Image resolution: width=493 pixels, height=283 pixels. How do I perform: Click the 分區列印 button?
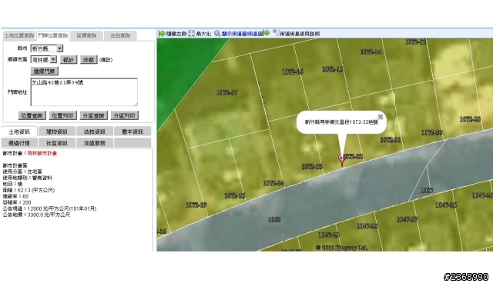point(124,115)
